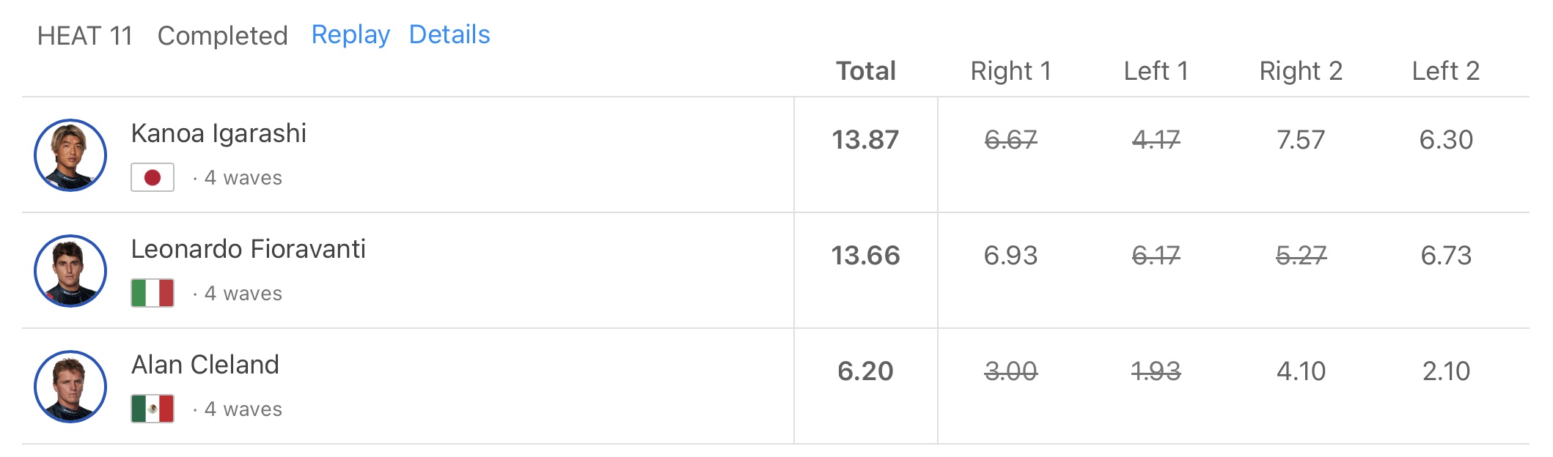Open the heat Replay link
Image resolution: width=1553 pixels, height=457 pixels.
pyautogui.click(x=350, y=34)
